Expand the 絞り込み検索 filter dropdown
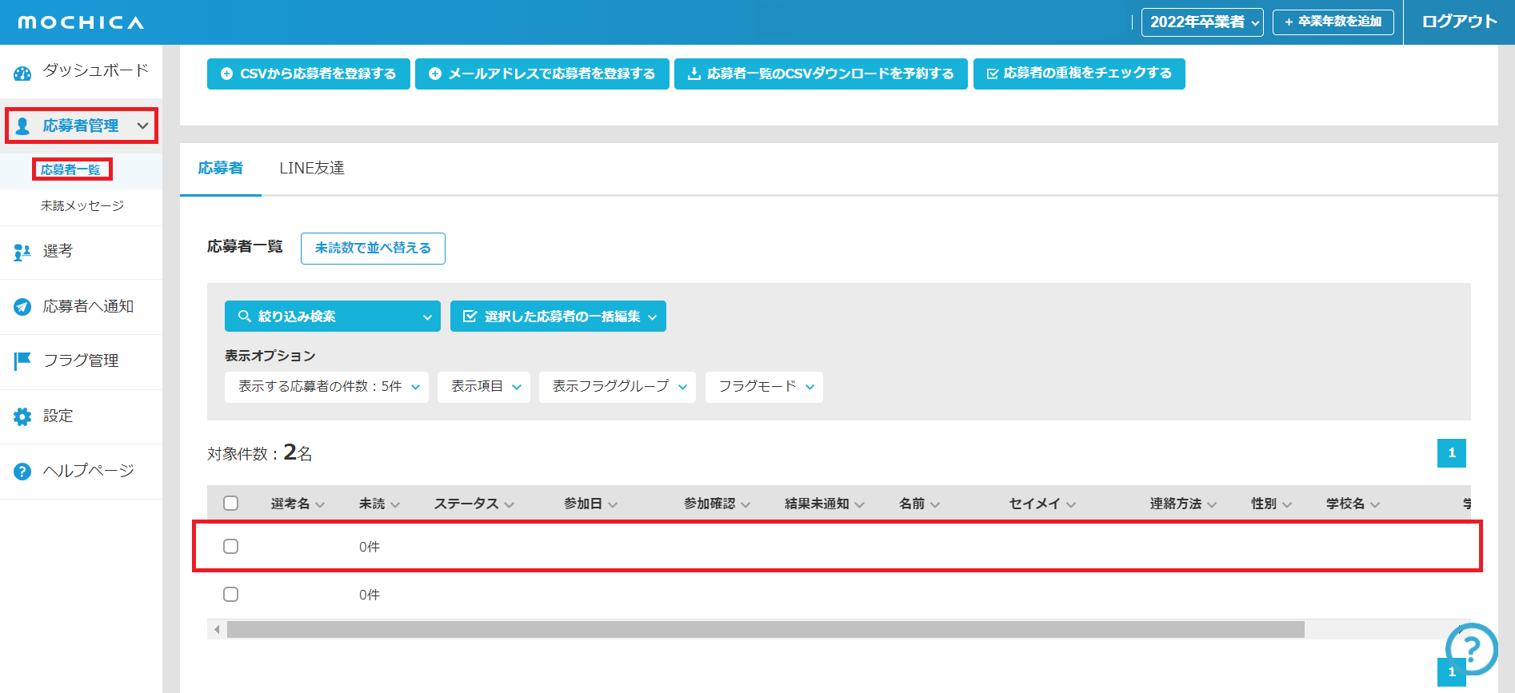 point(332,317)
